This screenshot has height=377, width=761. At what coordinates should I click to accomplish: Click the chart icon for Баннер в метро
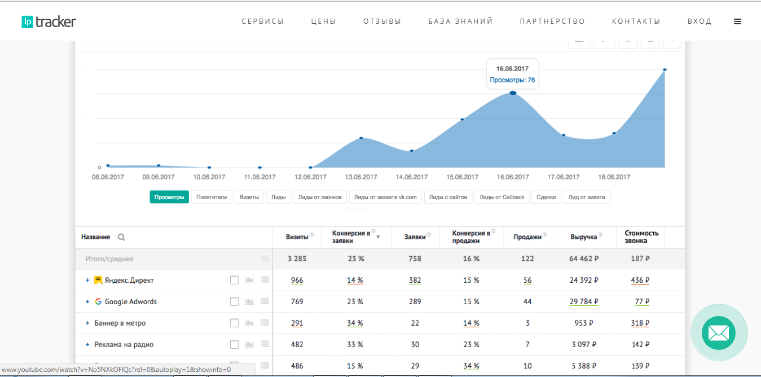(x=249, y=323)
